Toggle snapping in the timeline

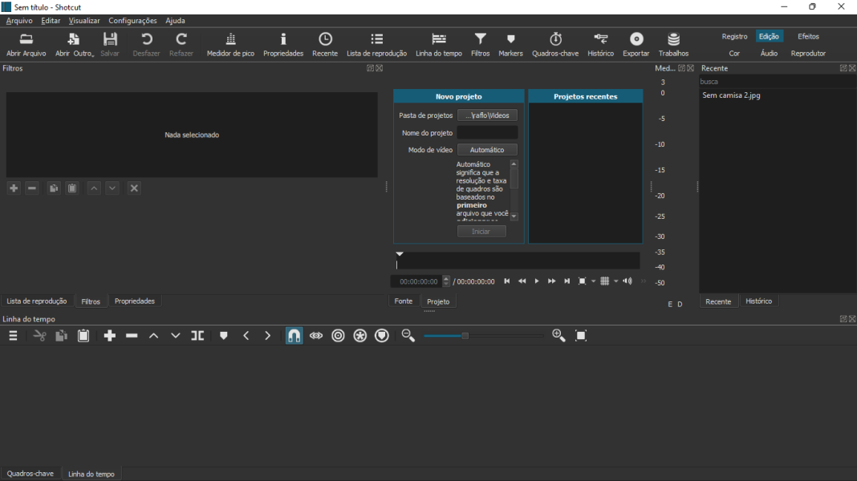pyautogui.click(x=294, y=335)
